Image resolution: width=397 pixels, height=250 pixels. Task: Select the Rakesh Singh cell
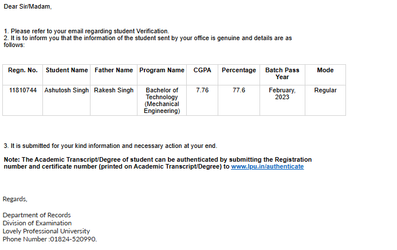113,91
